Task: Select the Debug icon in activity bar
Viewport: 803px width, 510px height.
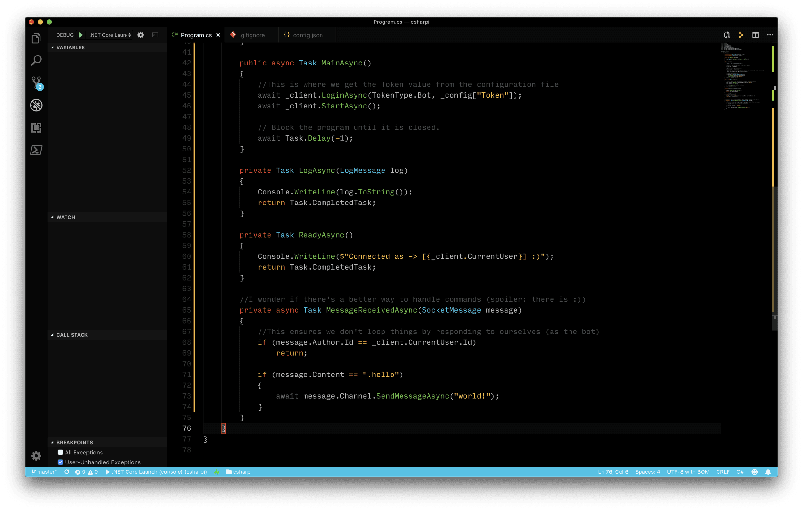Action: pyautogui.click(x=36, y=106)
